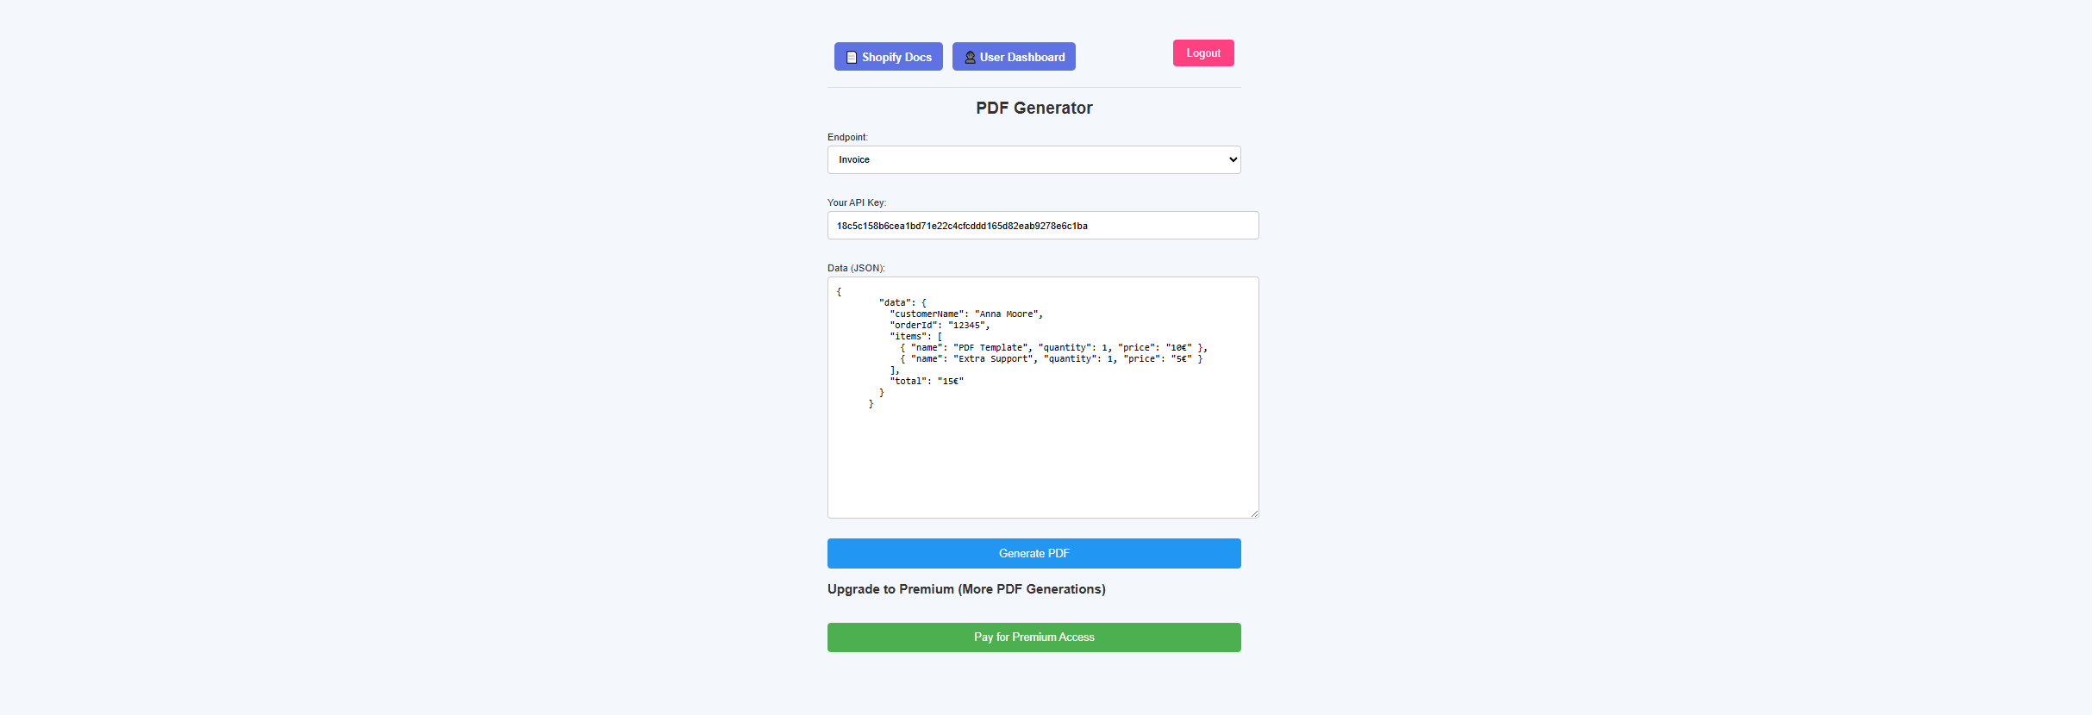The width and height of the screenshot is (2092, 715).
Task: Click the textarea resize handle corner
Action: [1254, 513]
